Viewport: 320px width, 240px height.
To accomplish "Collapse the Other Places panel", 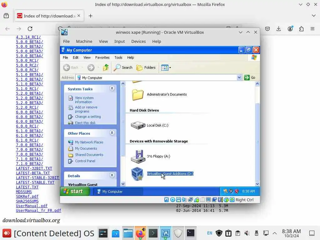I will (112, 132).
